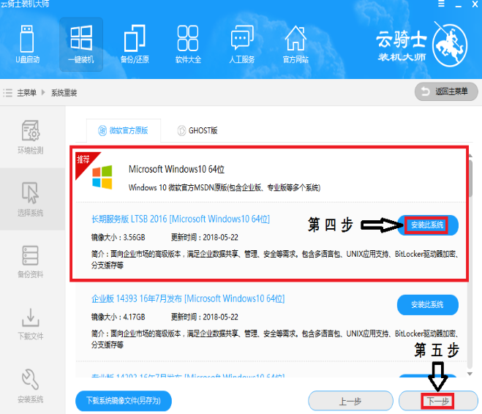Click the 下载系统镜像文件(另存为) button
Viewport: 482px width, 414px height.
click(x=124, y=401)
